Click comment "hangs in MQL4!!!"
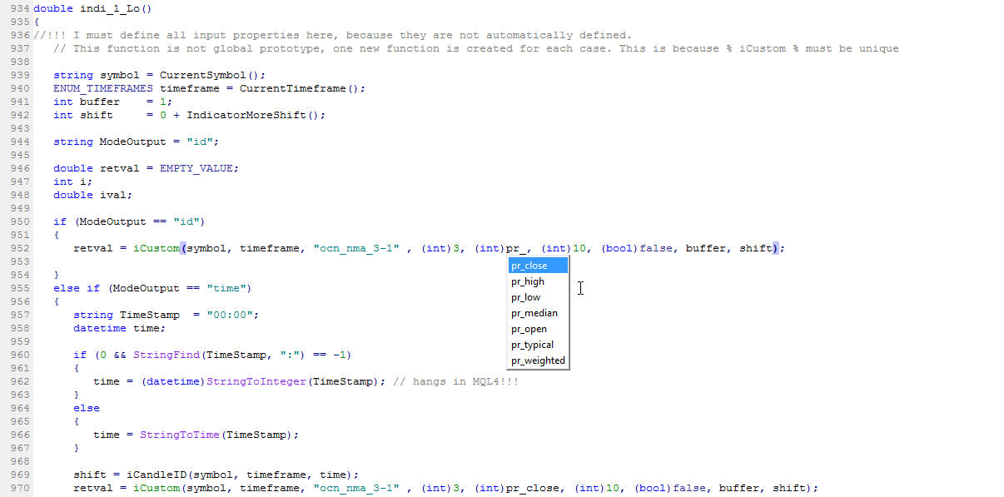This screenshot has width=1004, height=497. [x=456, y=381]
